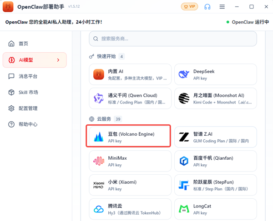Click the count badge 4 beside 快速开始
Screen dimensions: 273x221
(121, 56)
